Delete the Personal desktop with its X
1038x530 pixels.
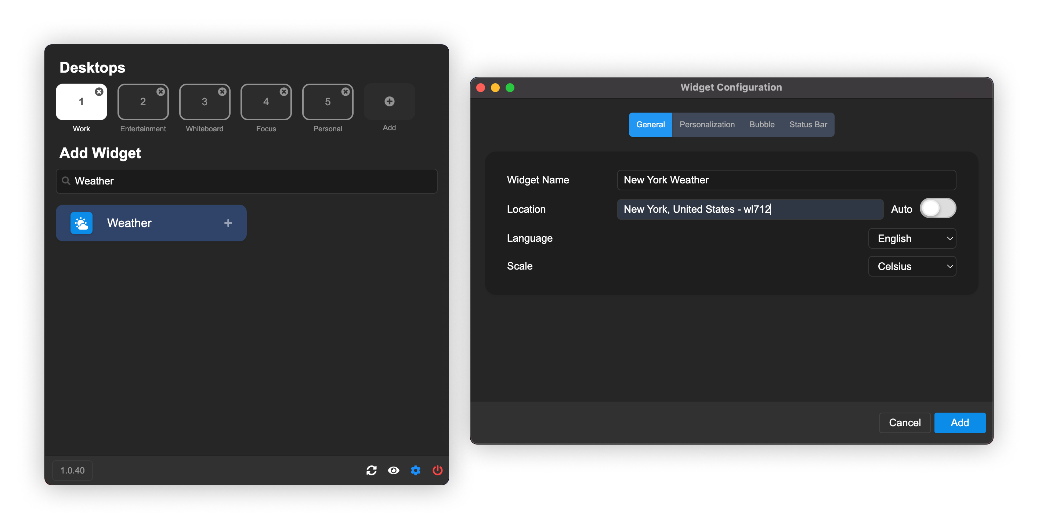point(346,92)
